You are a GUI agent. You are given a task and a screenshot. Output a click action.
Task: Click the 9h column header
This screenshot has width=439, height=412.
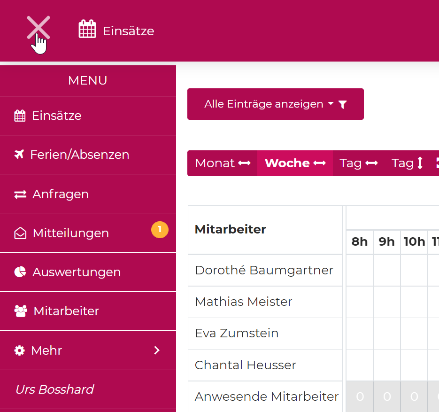pyautogui.click(x=387, y=242)
